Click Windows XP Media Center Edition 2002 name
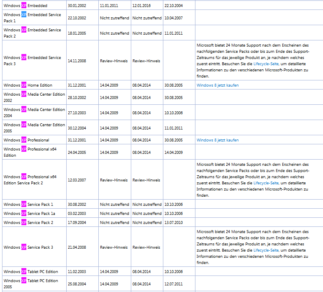The width and height of the screenshot is (323, 292). pos(35,97)
